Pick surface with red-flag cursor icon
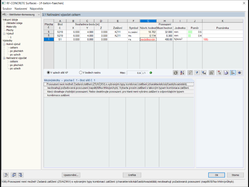The image size is (249, 187). [219, 73]
